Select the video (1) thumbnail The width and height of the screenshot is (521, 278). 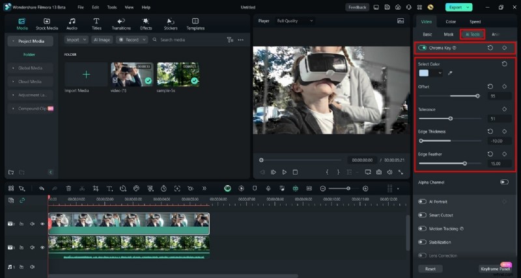pos(132,75)
